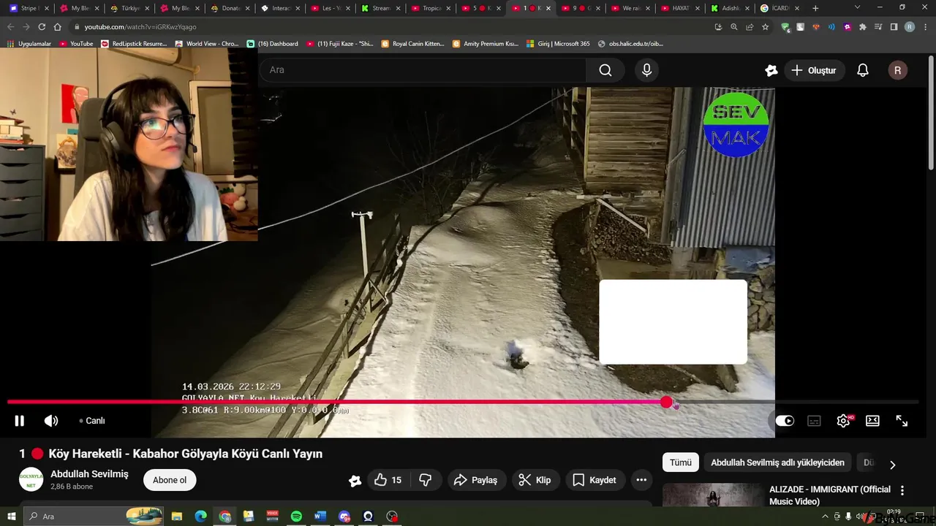The height and width of the screenshot is (526, 936).
Task: Open Uygulamalar apps bookmark
Action: pos(29,44)
